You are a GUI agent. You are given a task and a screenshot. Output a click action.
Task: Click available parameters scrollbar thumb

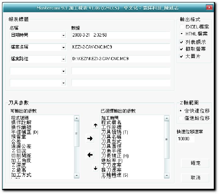click(76, 134)
